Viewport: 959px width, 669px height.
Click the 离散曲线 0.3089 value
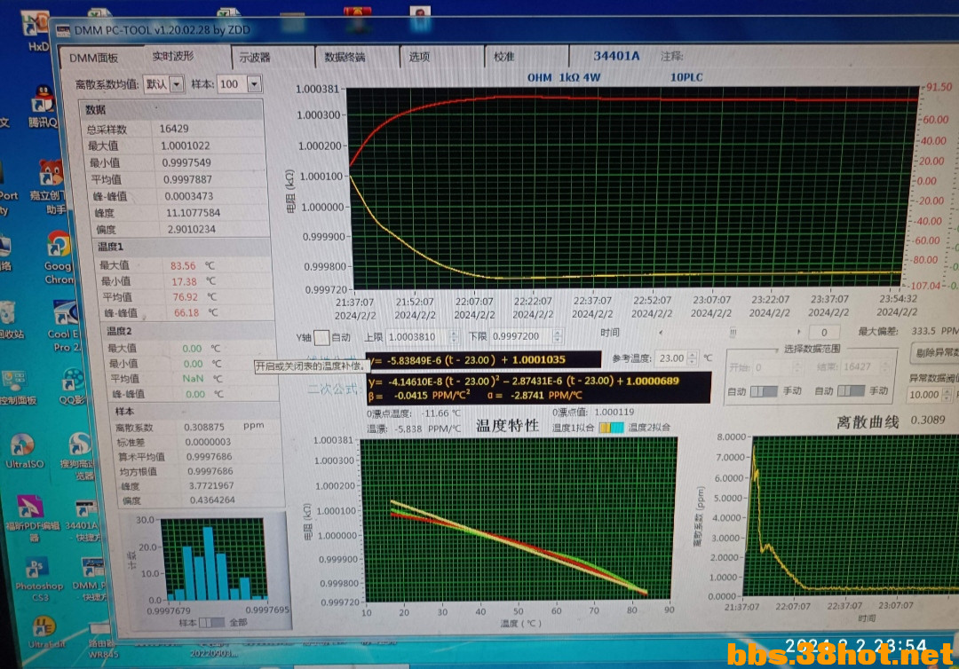[928, 420]
